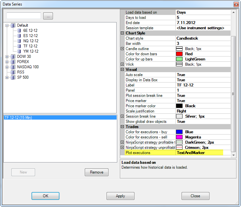Viewport: 241px width, 207px height.
Task: Click property grid scrollbar down arrow
Action: pos(234,155)
